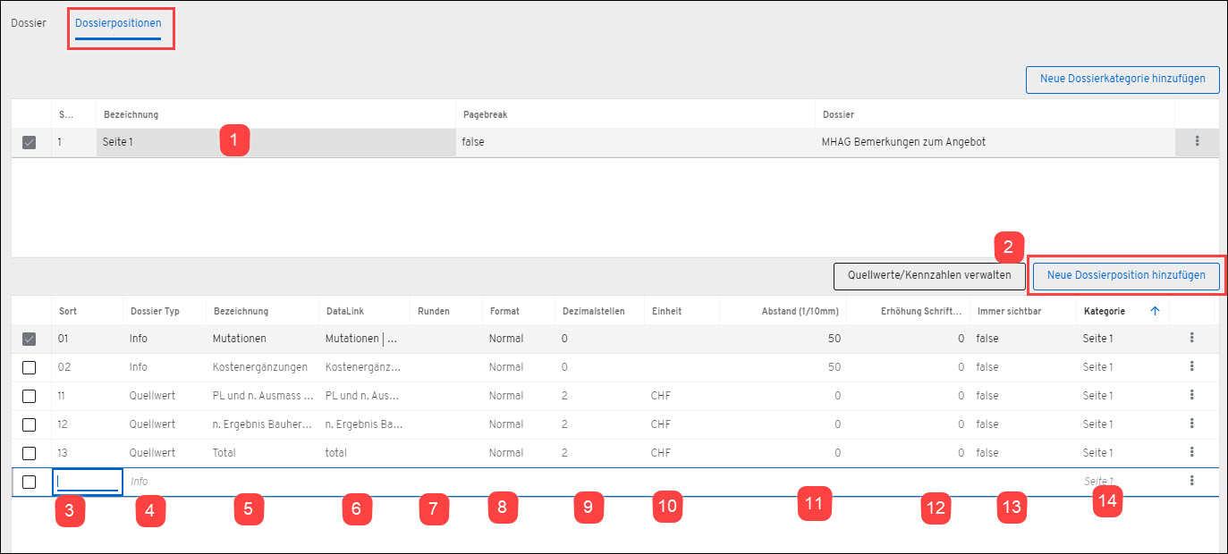
Task: Add a new Dossierkategorie
Action: point(1122,79)
